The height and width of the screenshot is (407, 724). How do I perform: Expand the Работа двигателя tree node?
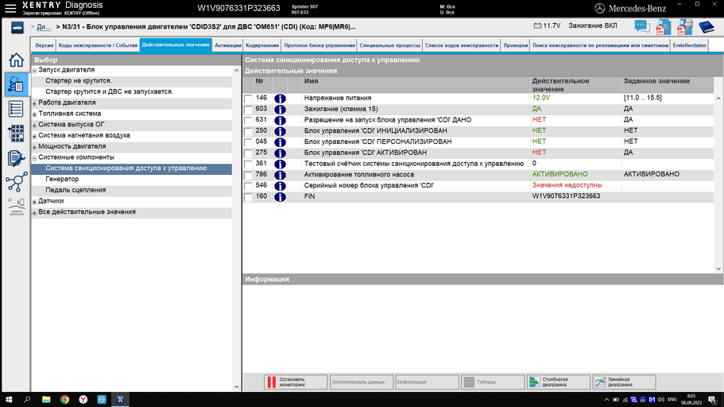(35, 103)
